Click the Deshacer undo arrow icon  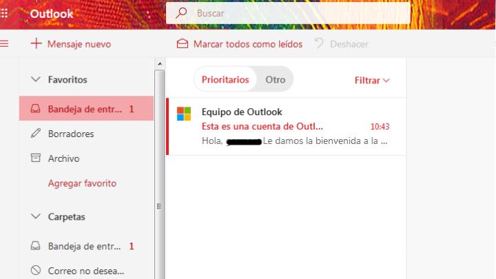(x=318, y=43)
